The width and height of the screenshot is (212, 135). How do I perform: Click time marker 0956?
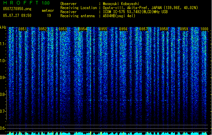point(123,29)
